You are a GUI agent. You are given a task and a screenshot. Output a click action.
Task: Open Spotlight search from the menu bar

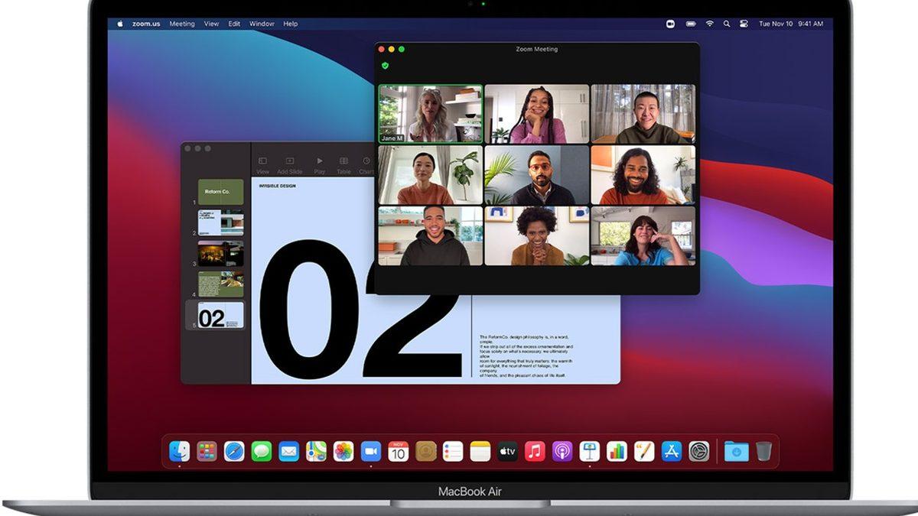[725, 24]
